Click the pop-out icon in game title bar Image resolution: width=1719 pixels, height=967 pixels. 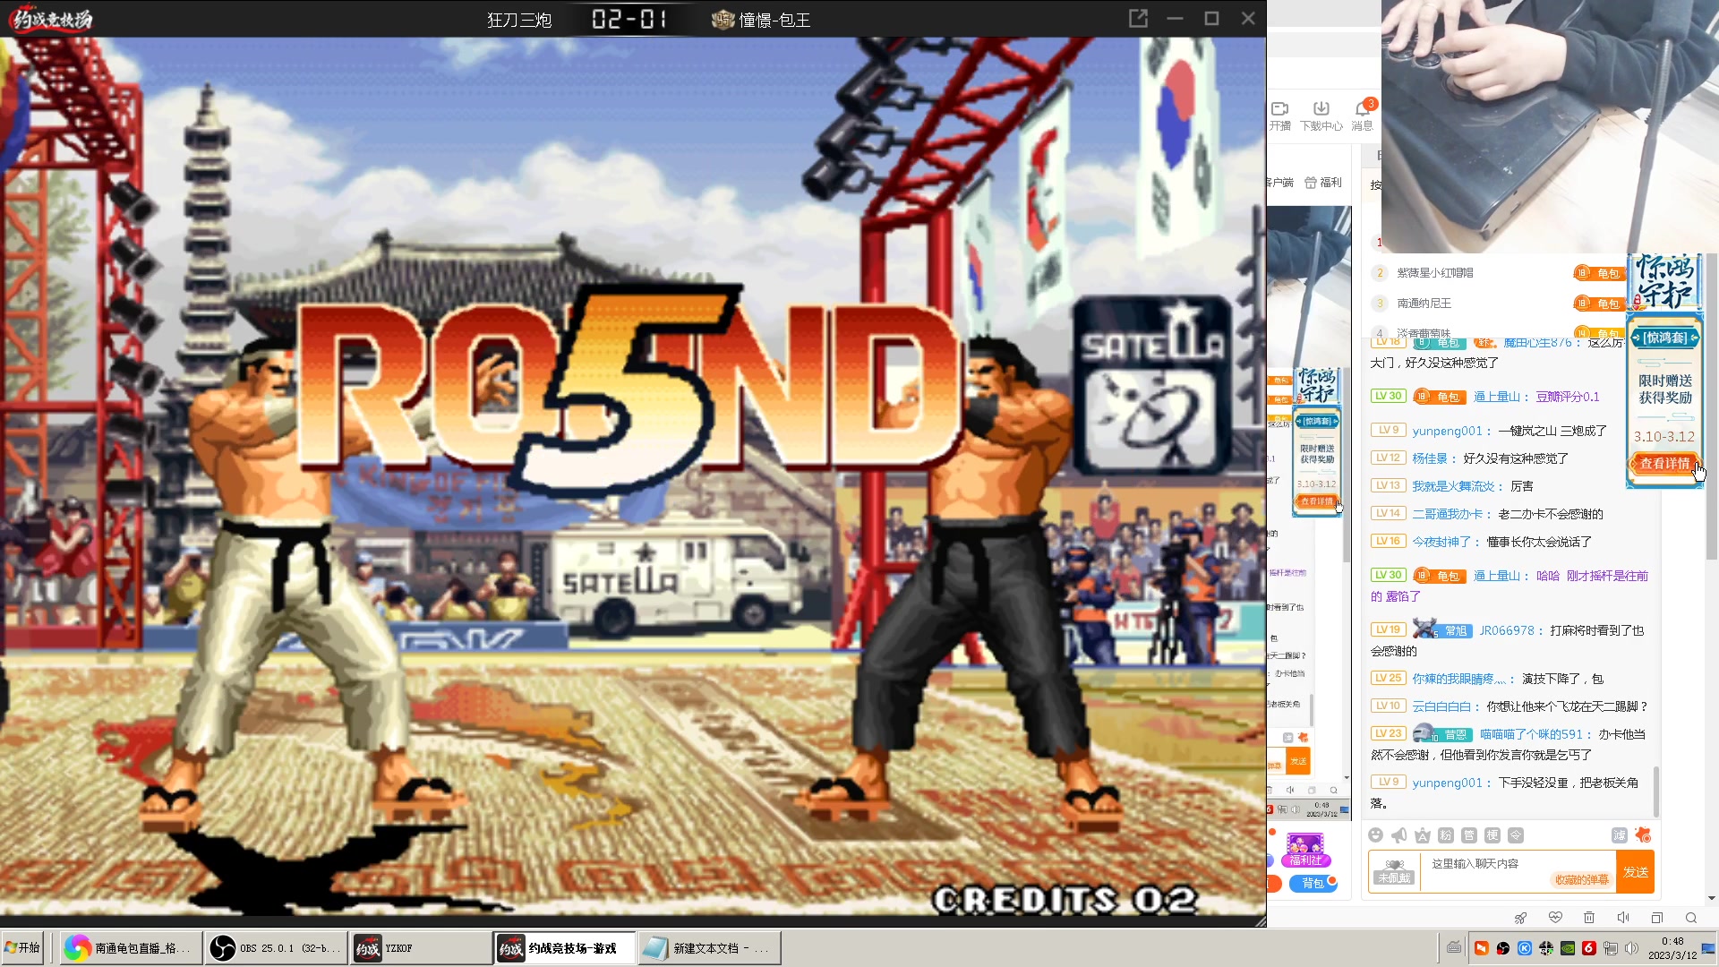tap(1138, 19)
